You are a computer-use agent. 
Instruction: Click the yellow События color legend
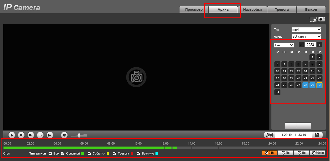108,154
